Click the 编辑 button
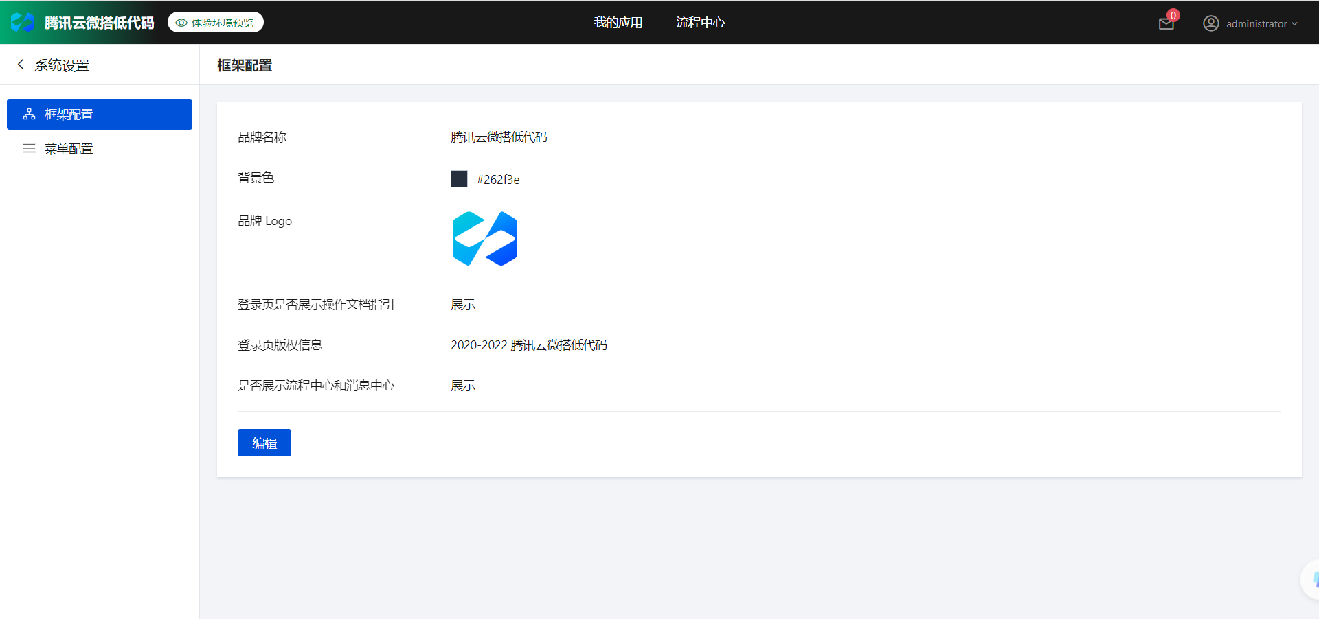This screenshot has width=1319, height=619. pos(264,443)
